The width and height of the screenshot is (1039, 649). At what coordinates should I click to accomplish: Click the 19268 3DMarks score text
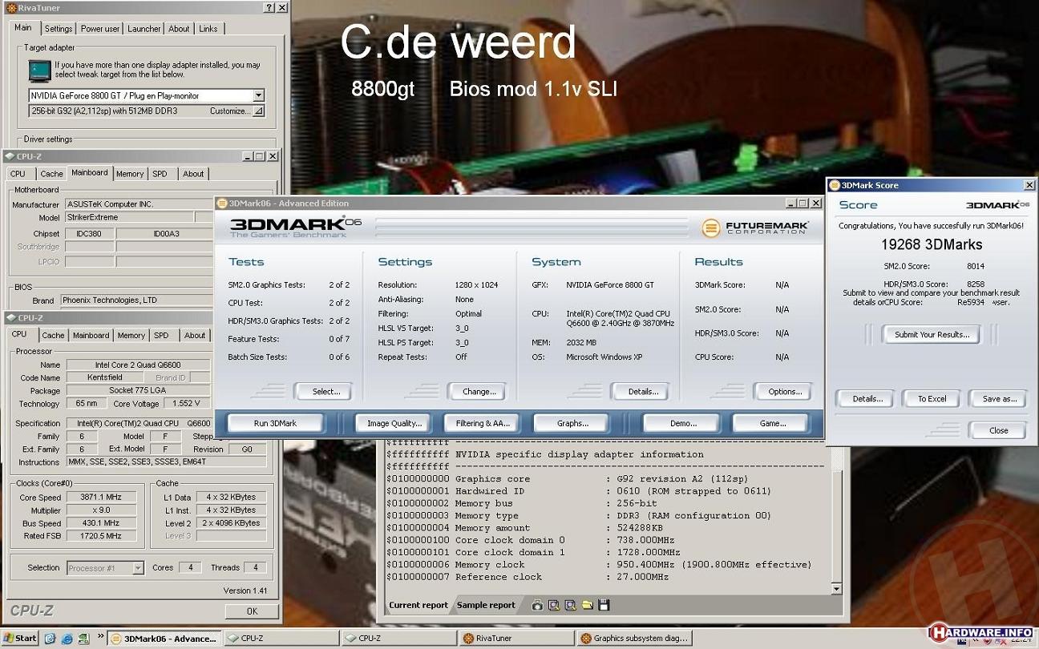coord(931,244)
